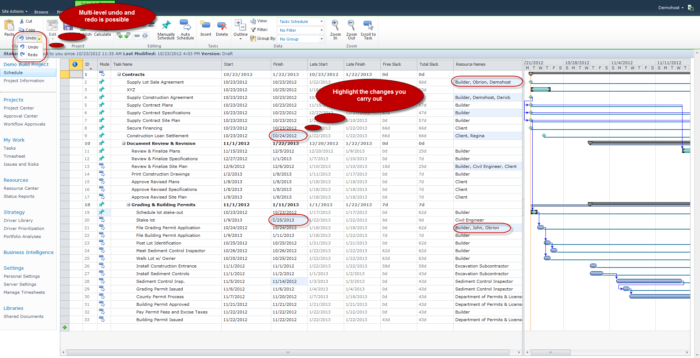Click finish date cell 11/14/2012
Viewport: 700px width, 358px height.
(x=289, y=281)
